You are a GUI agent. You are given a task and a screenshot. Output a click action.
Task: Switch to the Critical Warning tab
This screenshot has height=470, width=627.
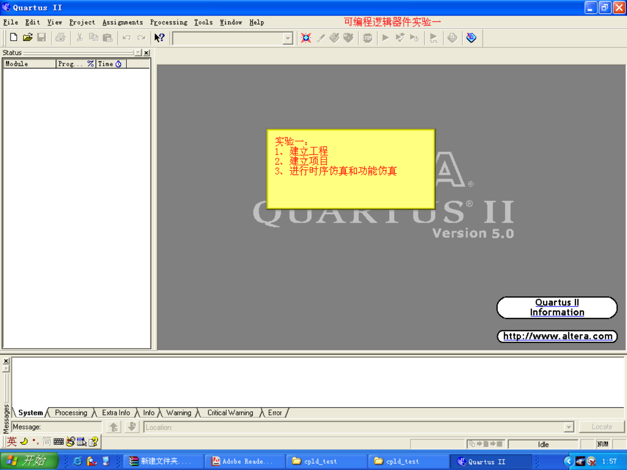tap(230, 413)
